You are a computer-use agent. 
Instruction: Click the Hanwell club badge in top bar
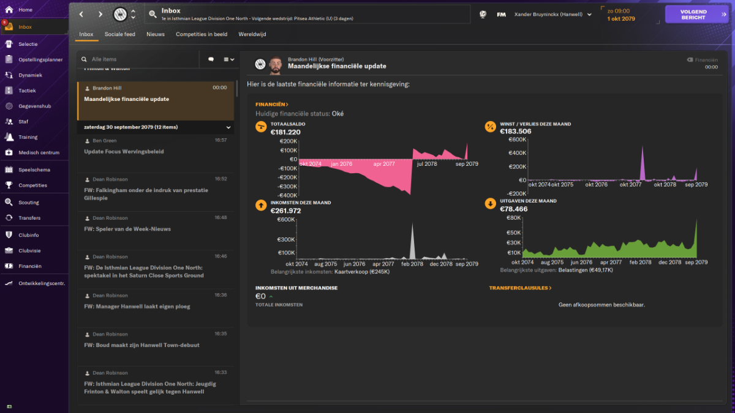121,14
